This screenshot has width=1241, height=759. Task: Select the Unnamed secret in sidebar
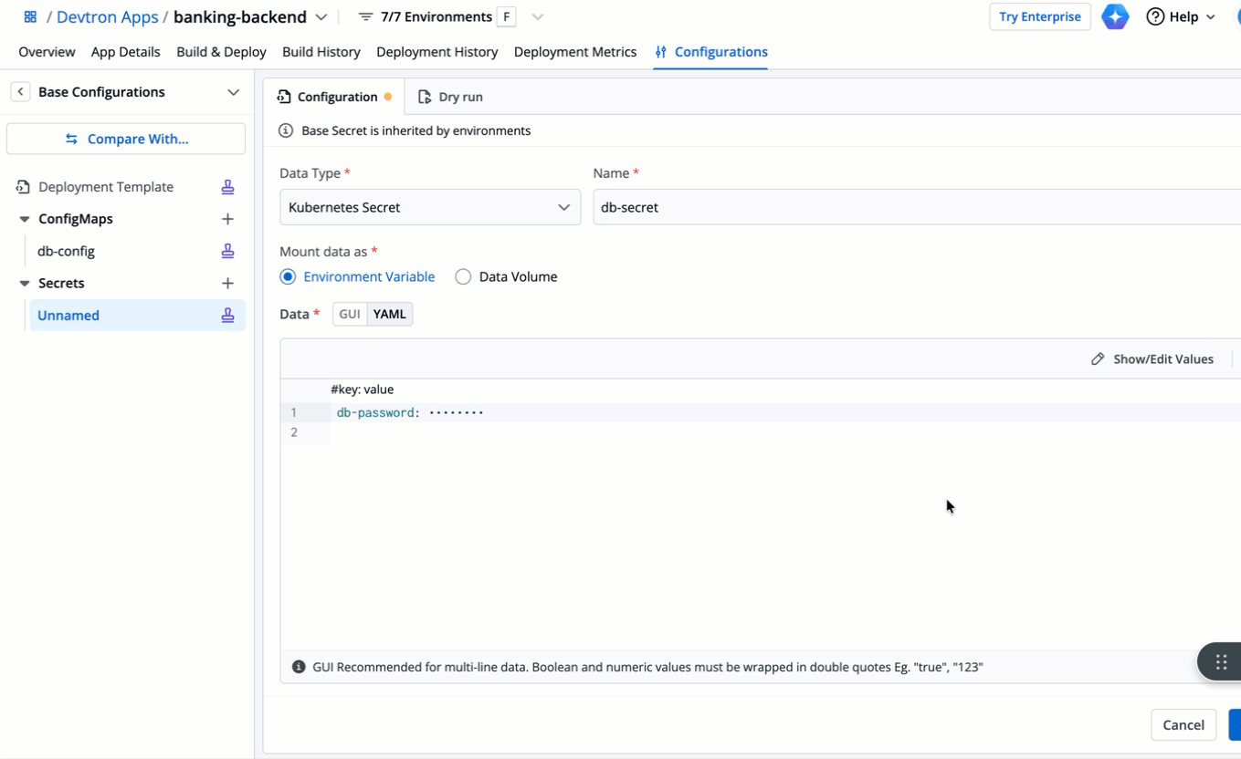click(x=68, y=316)
